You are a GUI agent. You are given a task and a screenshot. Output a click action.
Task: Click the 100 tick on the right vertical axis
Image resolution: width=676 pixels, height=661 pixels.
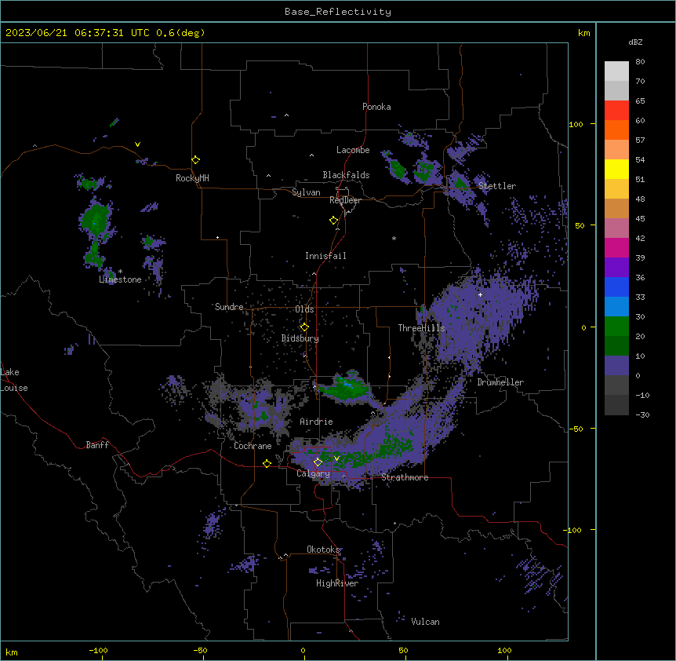click(x=576, y=124)
